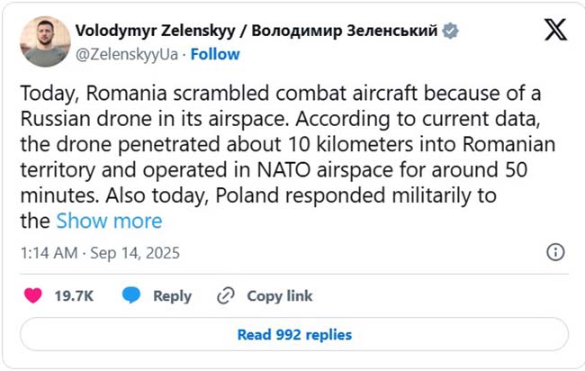585x371 pixels.
Task: Click the Cyrillic name Володимир Зеленський
Action: click(349, 31)
